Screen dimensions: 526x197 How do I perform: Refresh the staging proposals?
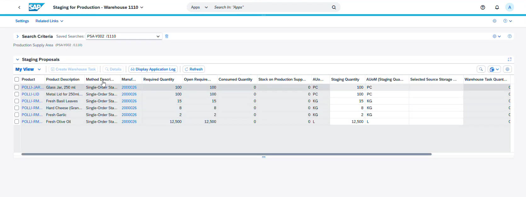[x=194, y=69]
